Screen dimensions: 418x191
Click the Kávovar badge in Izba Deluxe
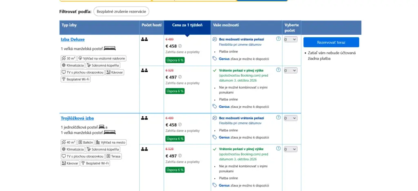[115, 72]
